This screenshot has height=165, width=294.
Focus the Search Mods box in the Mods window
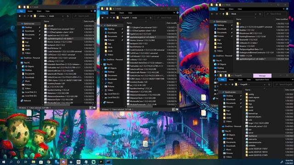tap(276, 14)
